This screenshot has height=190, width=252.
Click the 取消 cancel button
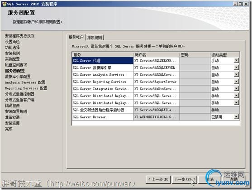coord(210,179)
